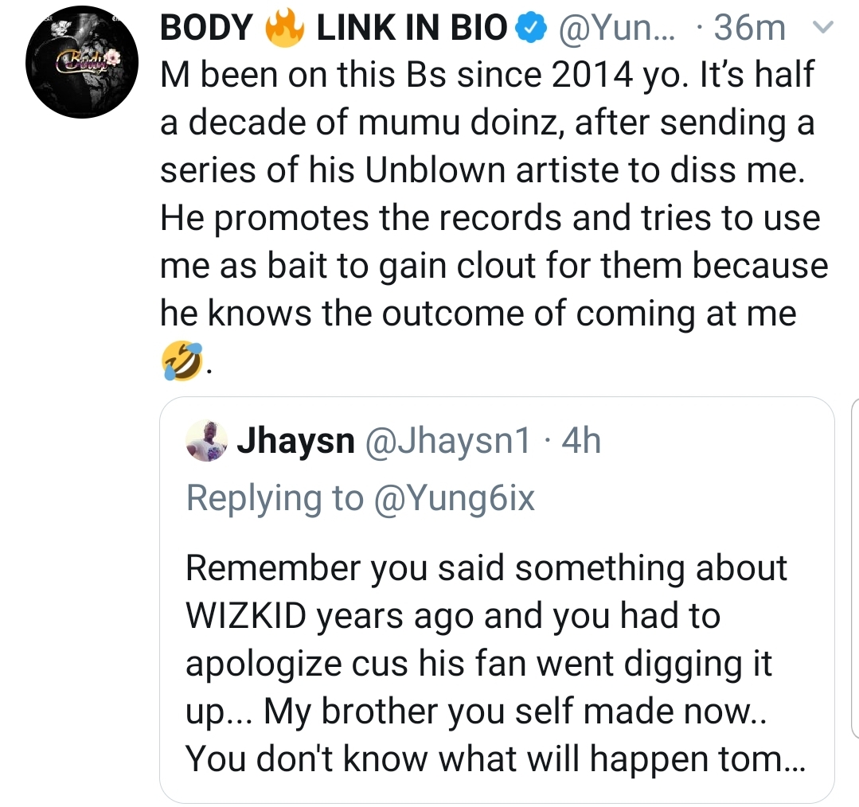Screen dimensions: 859x807
Task: Open the tweet options chevron menu
Action: tap(824, 29)
